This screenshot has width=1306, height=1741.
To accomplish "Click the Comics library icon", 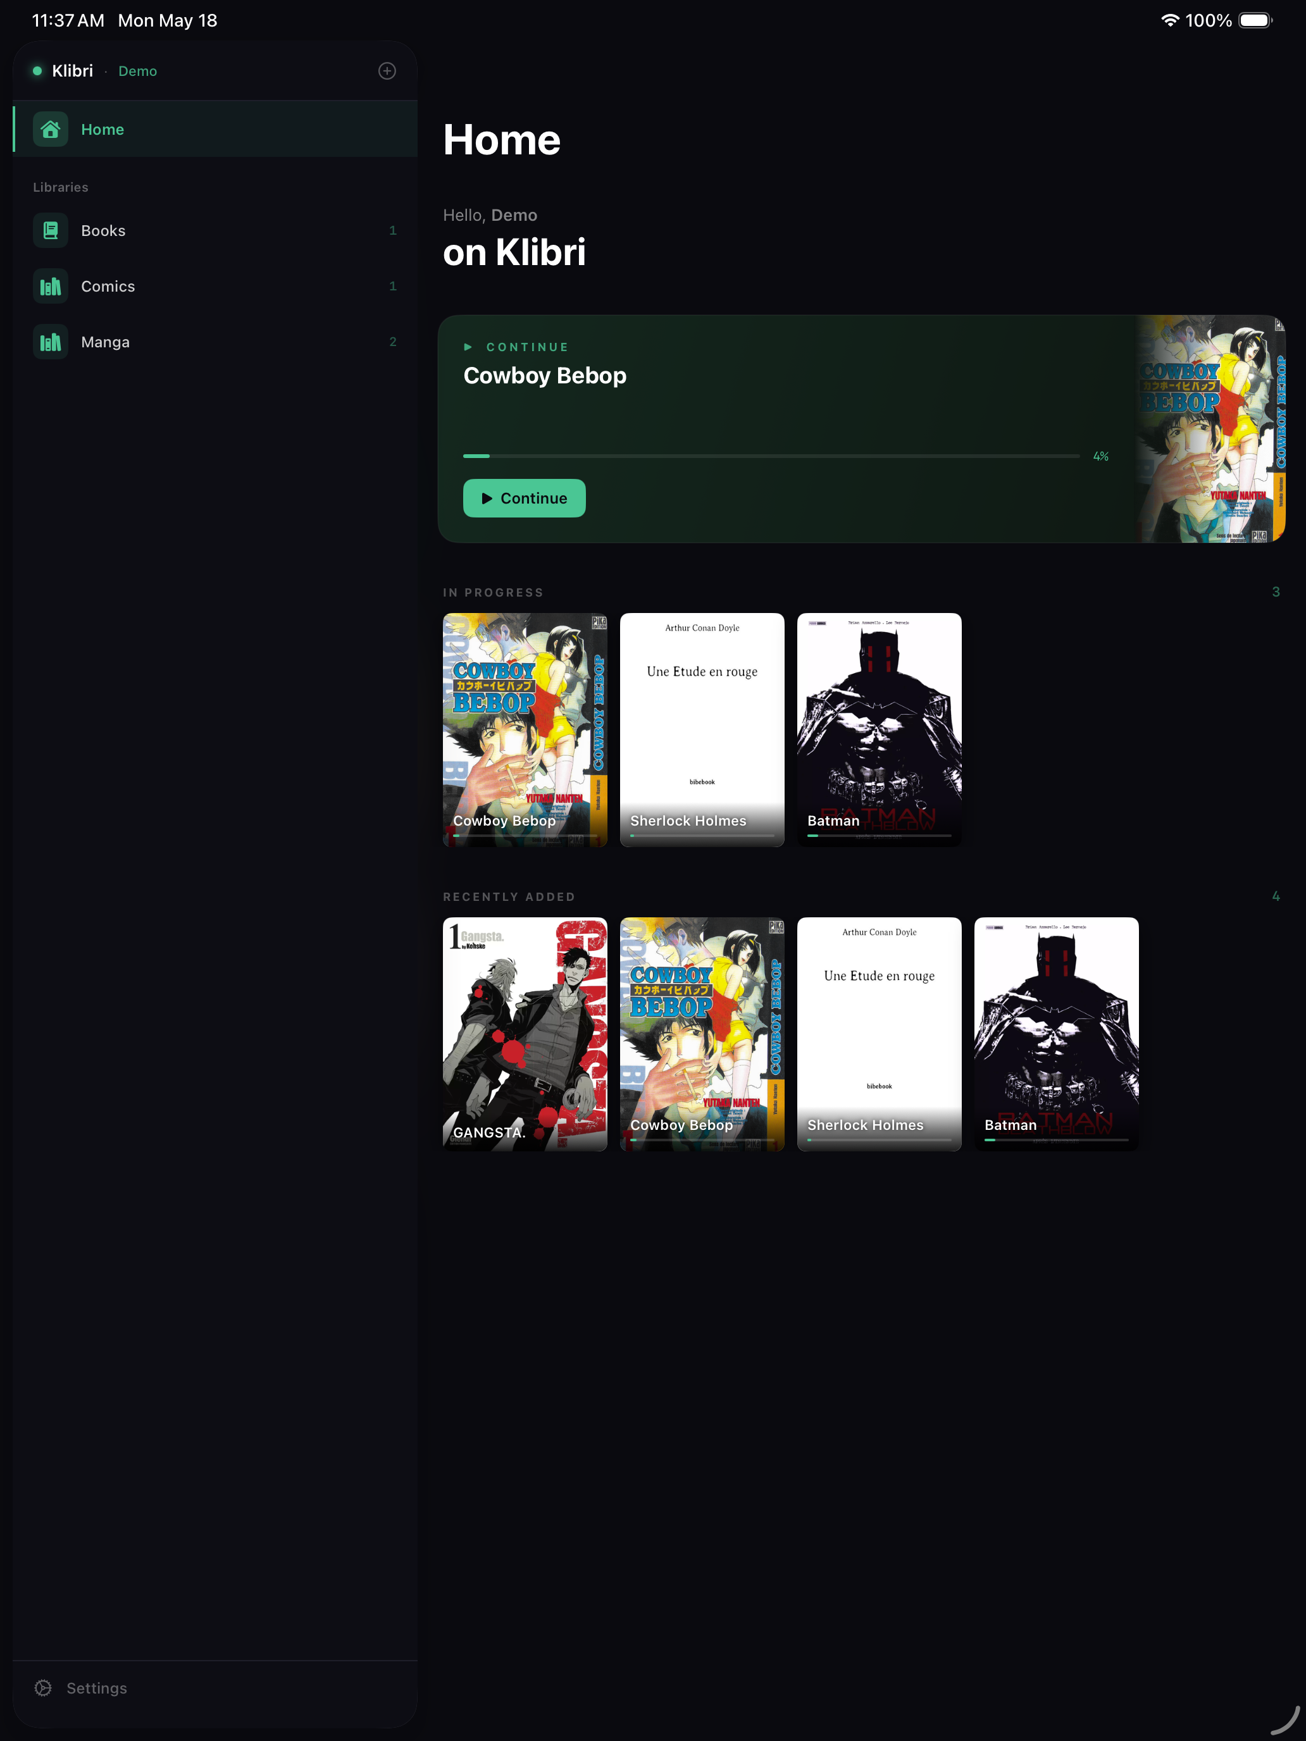I will pyautogui.click(x=51, y=287).
